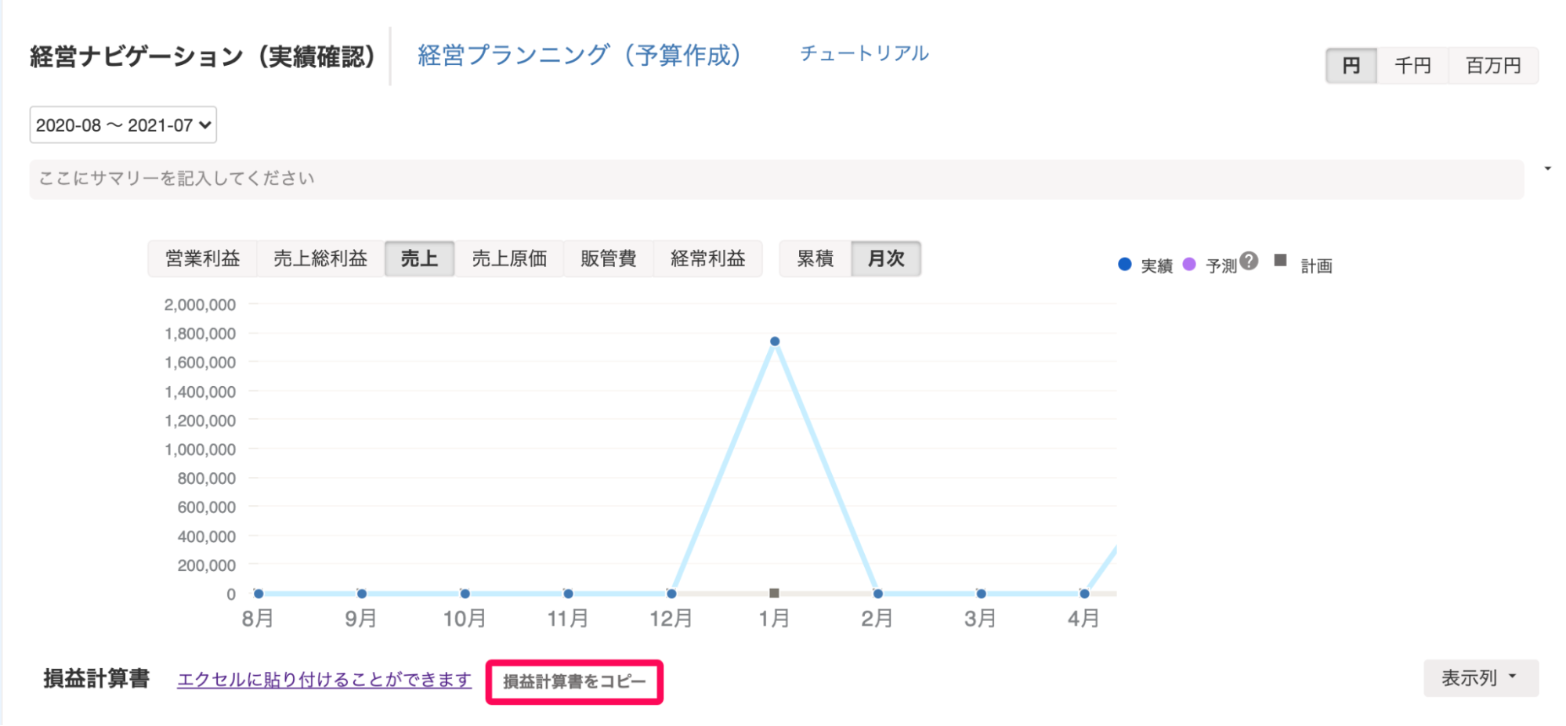The width and height of the screenshot is (1566, 726).
Task: Open the 2020-08 ～ 2021-07 period dropdown
Action: click(x=123, y=125)
